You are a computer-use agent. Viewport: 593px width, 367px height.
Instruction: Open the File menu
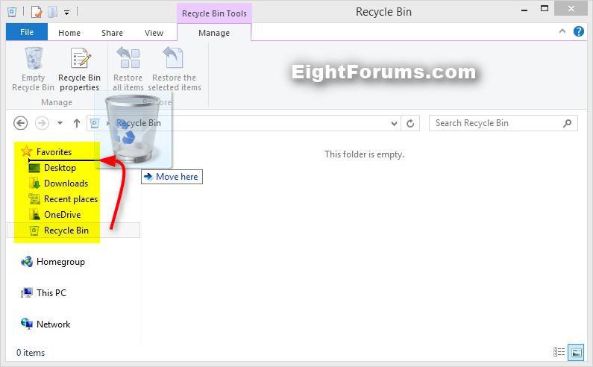[27, 32]
